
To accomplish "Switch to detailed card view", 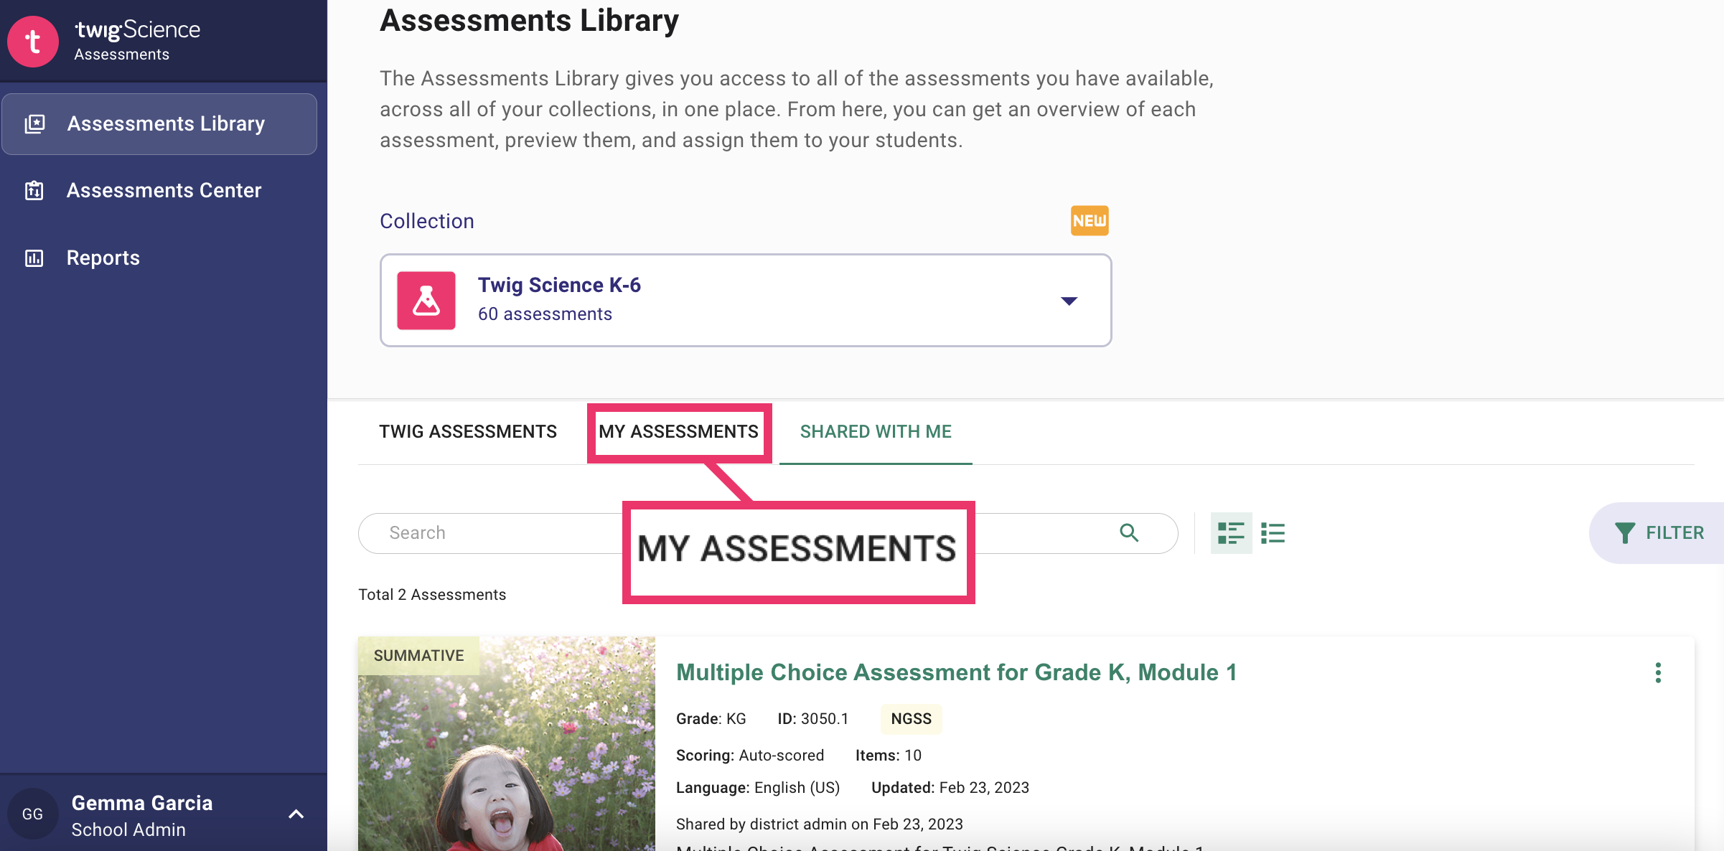I will tap(1231, 533).
